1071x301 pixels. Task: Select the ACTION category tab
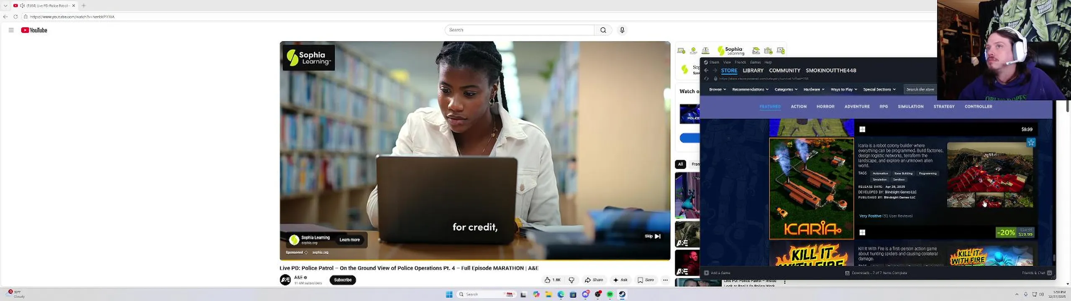click(x=798, y=107)
